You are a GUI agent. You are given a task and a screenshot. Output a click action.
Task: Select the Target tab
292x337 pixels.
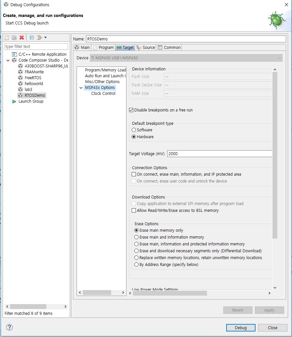tap(125, 48)
